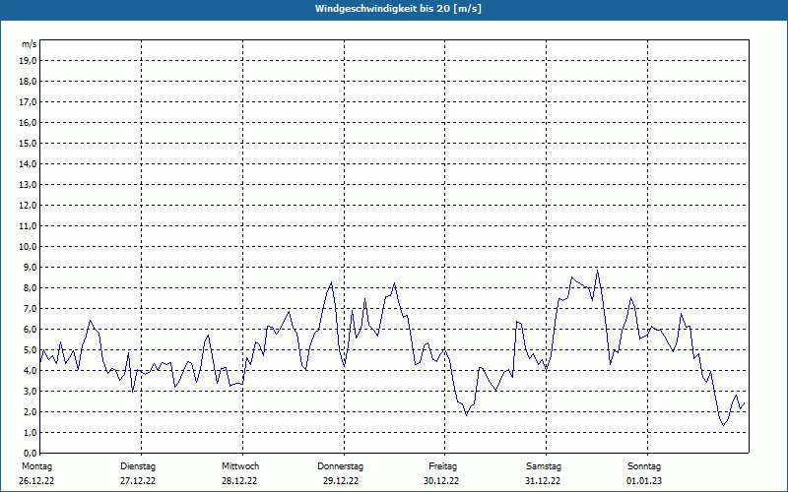Viewport: 788px width, 492px height.
Task: Click the date '30.12.22'
Action: tap(441, 481)
